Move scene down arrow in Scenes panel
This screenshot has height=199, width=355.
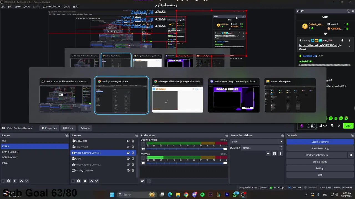click(27, 181)
